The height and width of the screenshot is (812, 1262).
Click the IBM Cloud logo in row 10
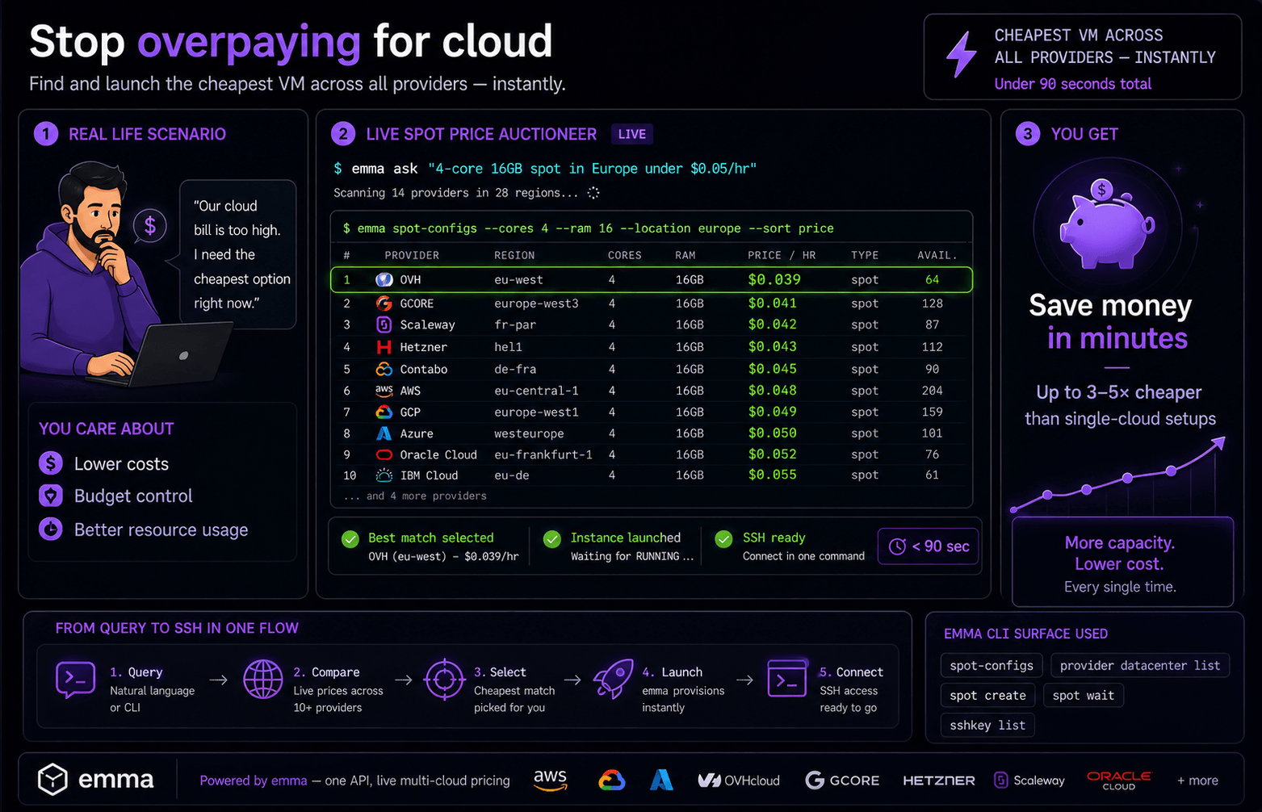click(384, 475)
